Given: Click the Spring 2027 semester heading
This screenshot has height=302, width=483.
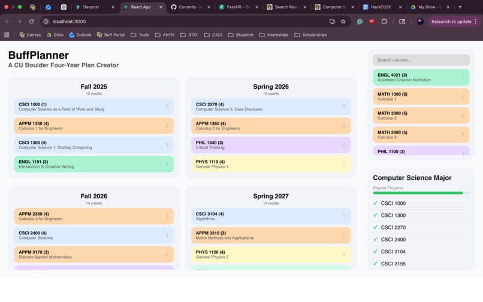Looking at the screenshot, I should tap(271, 197).
